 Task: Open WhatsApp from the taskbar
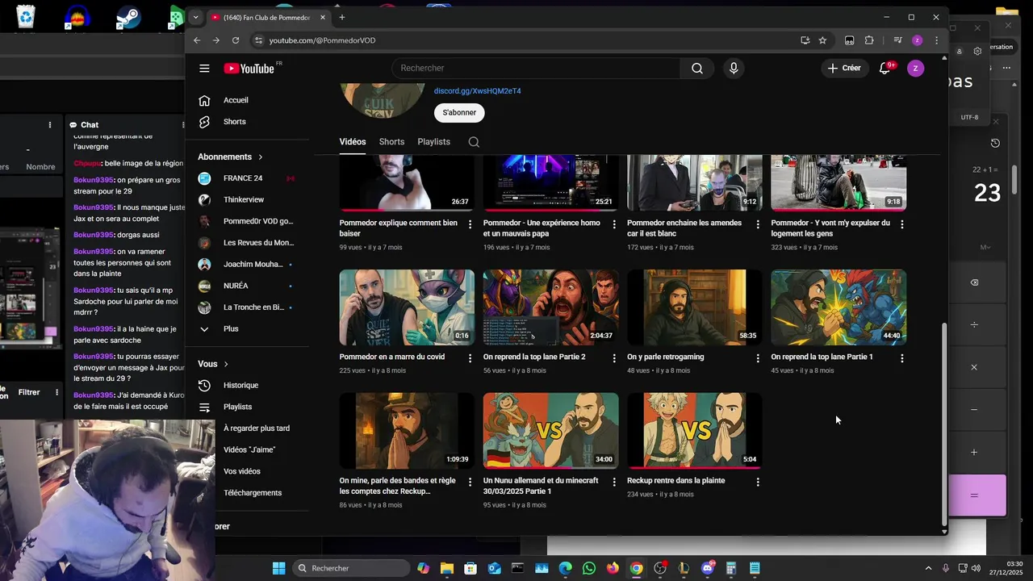pyautogui.click(x=589, y=568)
